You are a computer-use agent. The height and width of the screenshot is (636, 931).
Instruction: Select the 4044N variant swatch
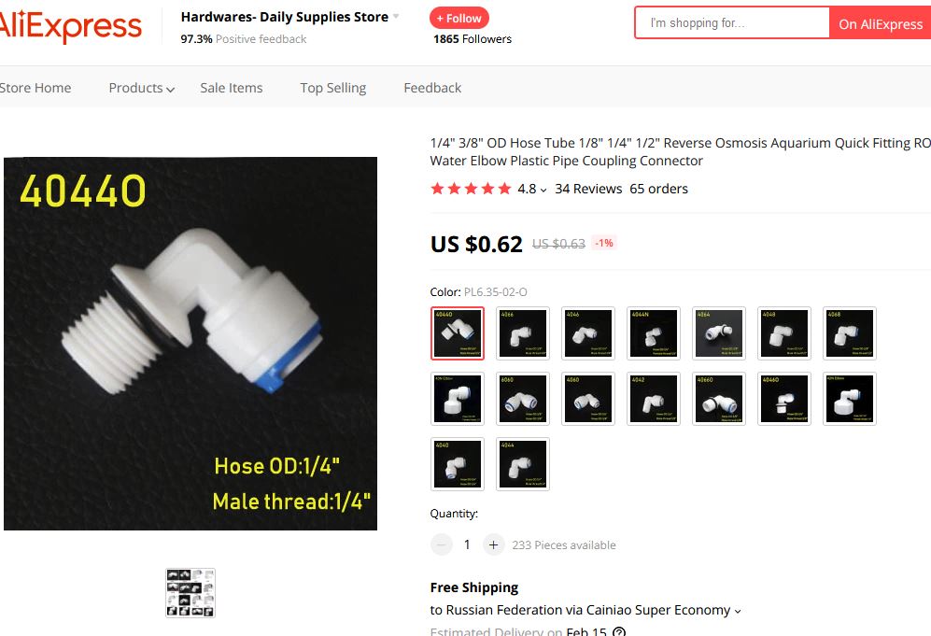tap(653, 333)
